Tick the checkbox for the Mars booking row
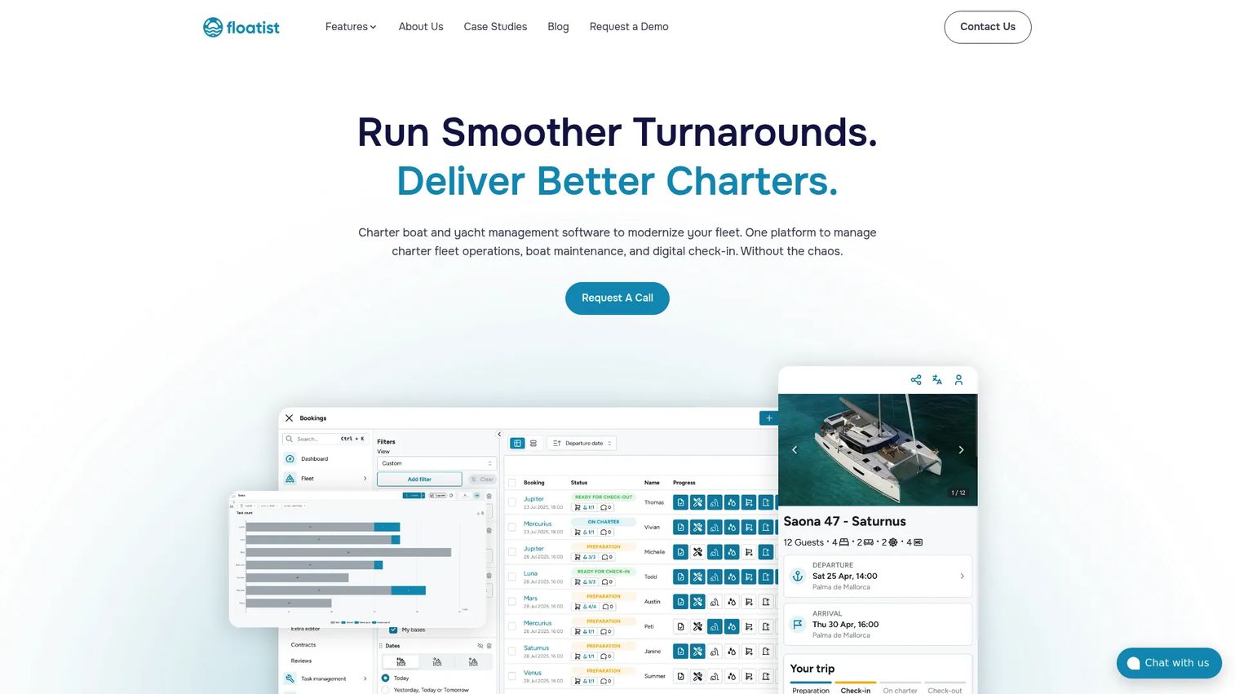 pyautogui.click(x=512, y=602)
